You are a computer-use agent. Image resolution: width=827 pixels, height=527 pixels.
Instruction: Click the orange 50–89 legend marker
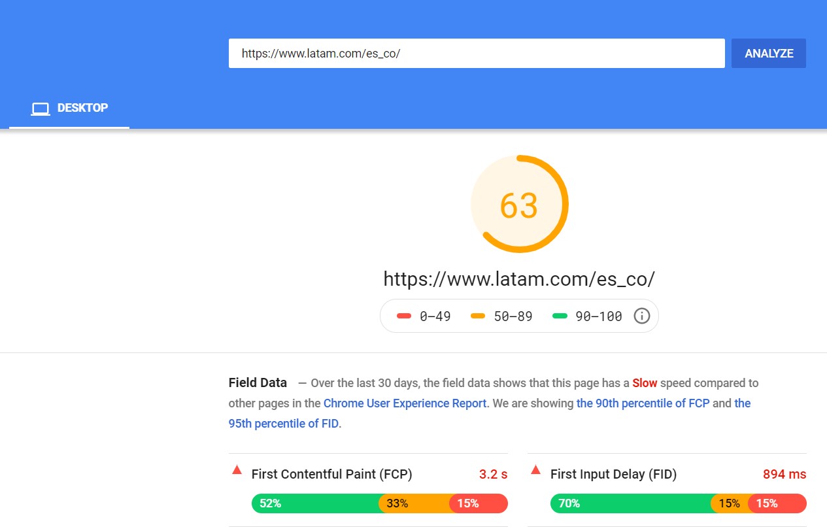478,316
